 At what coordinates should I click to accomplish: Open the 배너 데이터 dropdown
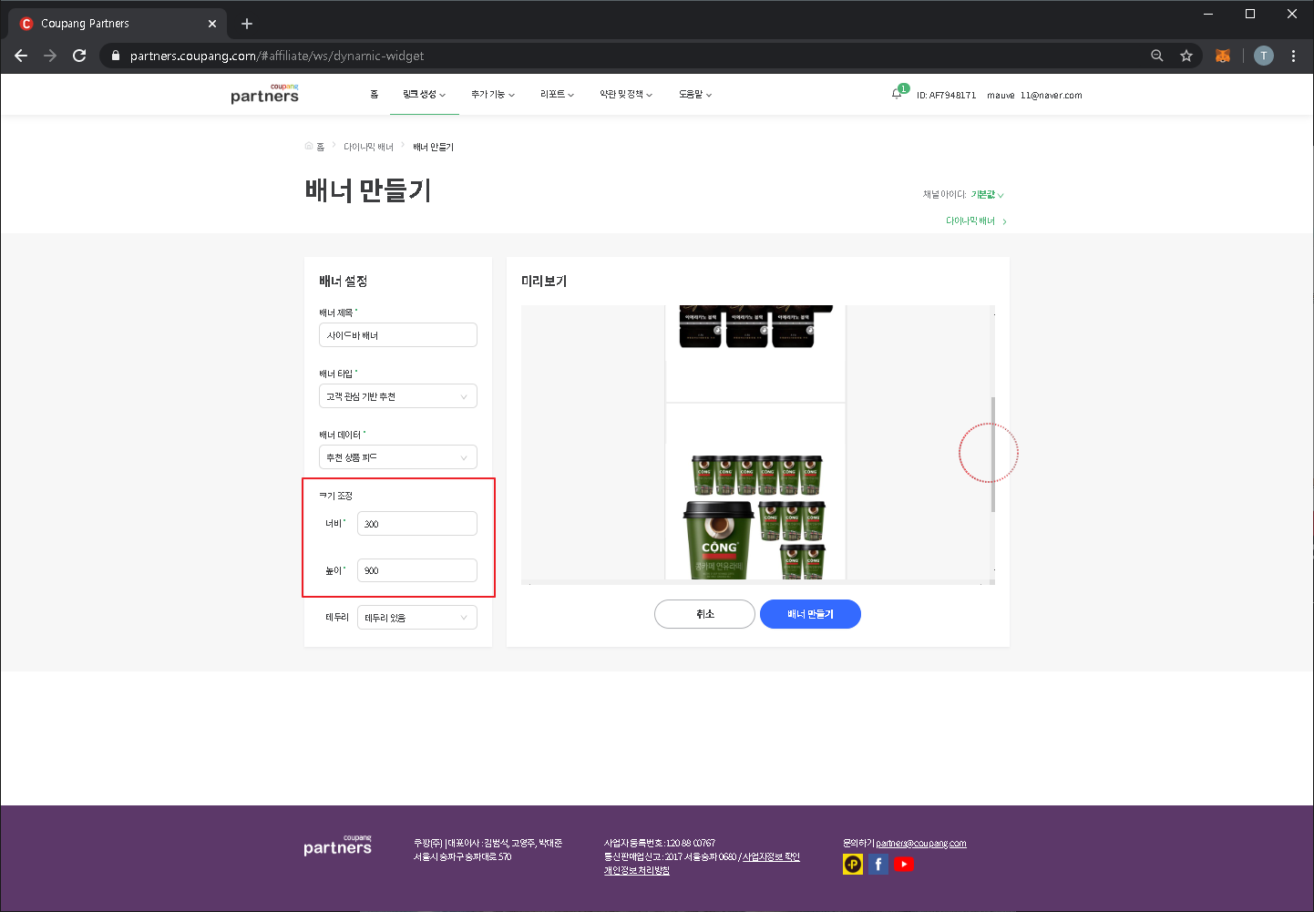pyautogui.click(x=398, y=457)
